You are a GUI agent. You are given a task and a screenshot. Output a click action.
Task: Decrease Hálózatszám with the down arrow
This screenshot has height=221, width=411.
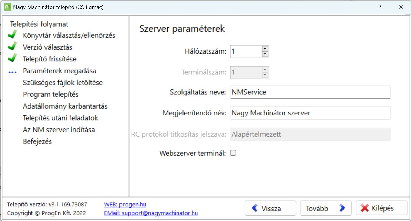[265, 54]
